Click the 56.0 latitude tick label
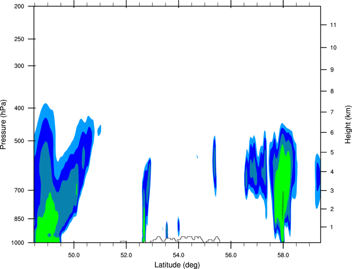352x269 pixels. [231, 255]
